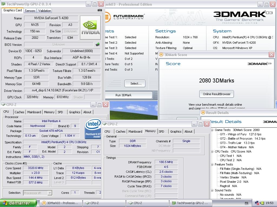The width and height of the screenshot is (277, 207).
Task: Click the Driver Version field in GPU-Z
Action: coord(62,90)
